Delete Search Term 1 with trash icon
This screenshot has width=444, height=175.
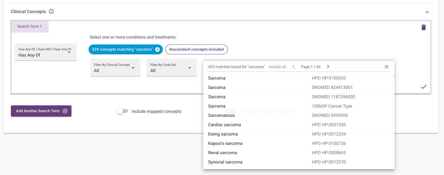[423, 27]
